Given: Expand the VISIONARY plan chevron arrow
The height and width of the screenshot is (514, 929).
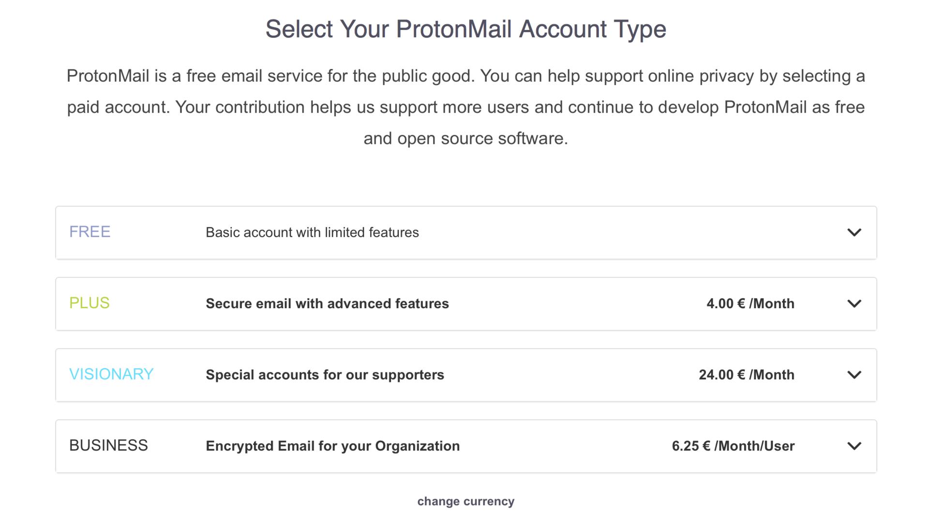Looking at the screenshot, I should [x=854, y=375].
